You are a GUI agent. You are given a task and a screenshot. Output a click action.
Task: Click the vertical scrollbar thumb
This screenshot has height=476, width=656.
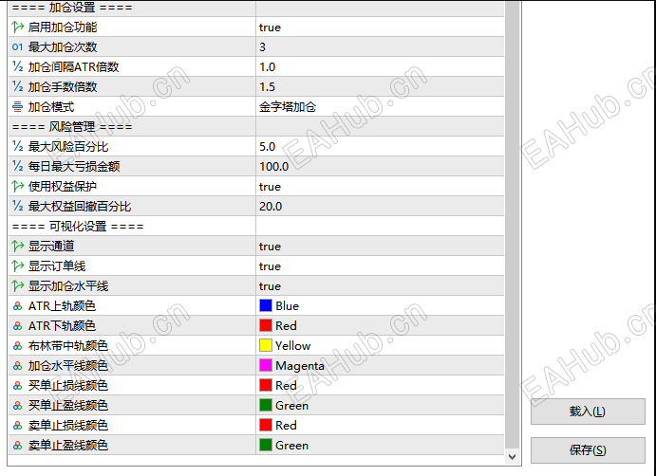point(512,226)
